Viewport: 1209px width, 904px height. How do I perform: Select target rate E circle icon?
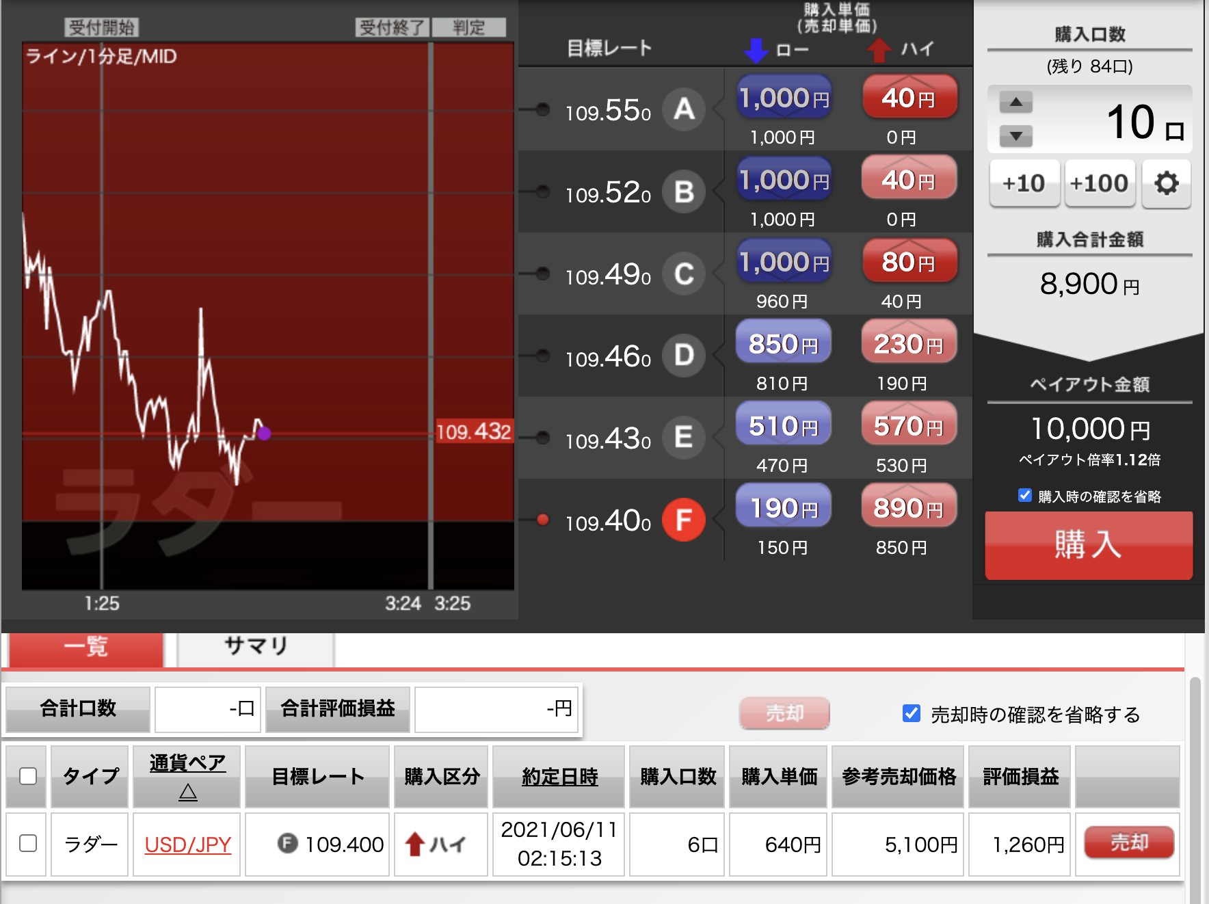point(684,438)
